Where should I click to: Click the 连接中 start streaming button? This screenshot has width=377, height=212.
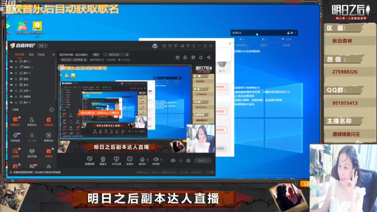[203, 161]
